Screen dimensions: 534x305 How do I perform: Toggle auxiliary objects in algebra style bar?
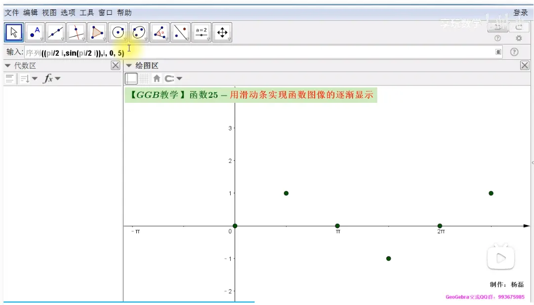click(x=9, y=78)
